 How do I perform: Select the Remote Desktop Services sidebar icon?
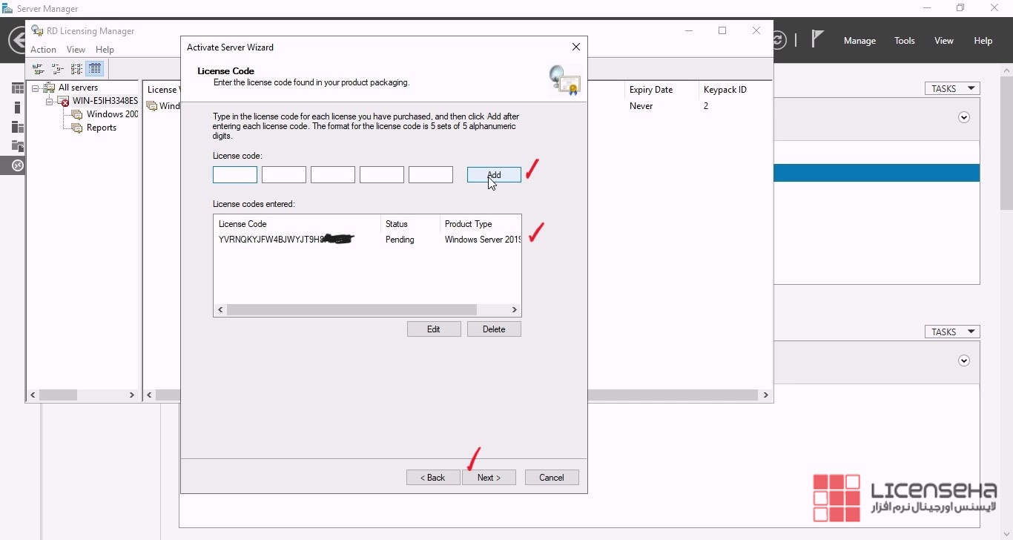(x=18, y=165)
